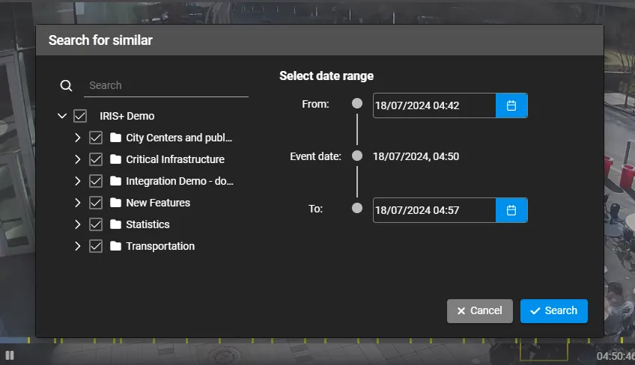
Task: Click the Integration Demo folder icon
Action: pyautogui.click(x=115, y=181)
